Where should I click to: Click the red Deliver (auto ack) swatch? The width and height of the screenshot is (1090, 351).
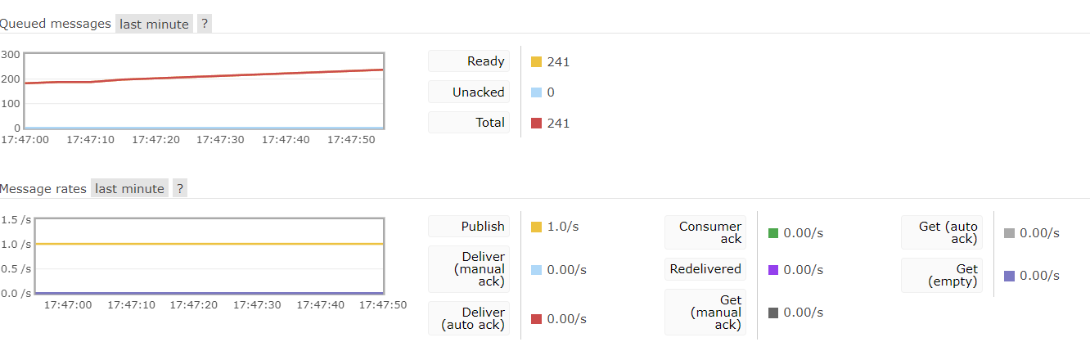click(x=537, y=319)
